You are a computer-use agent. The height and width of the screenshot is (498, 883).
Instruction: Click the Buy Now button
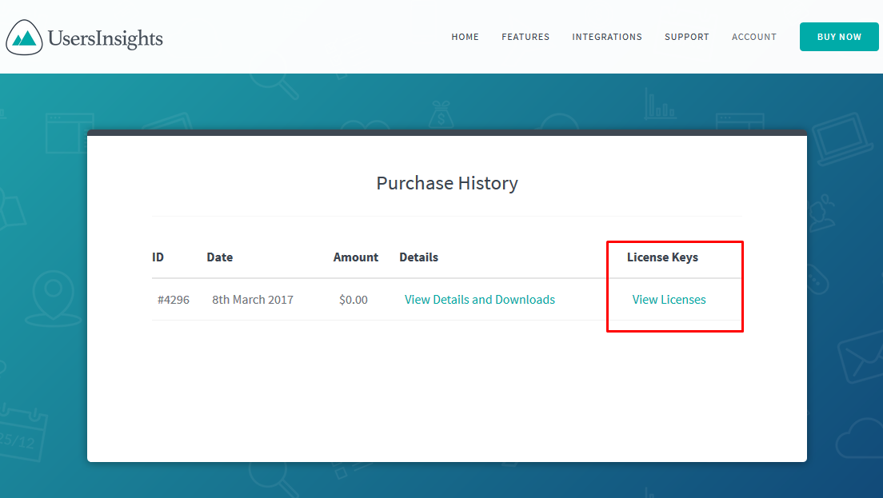tap(839, 37)
